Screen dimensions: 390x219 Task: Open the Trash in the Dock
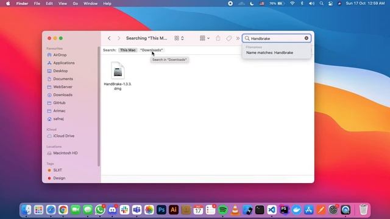pos(363,210)
